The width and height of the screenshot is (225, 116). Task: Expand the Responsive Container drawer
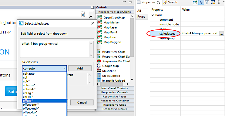(x=115, y=101)
